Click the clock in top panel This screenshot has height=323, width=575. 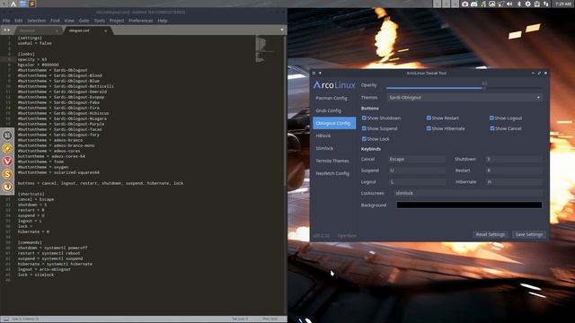coord(563,4)
